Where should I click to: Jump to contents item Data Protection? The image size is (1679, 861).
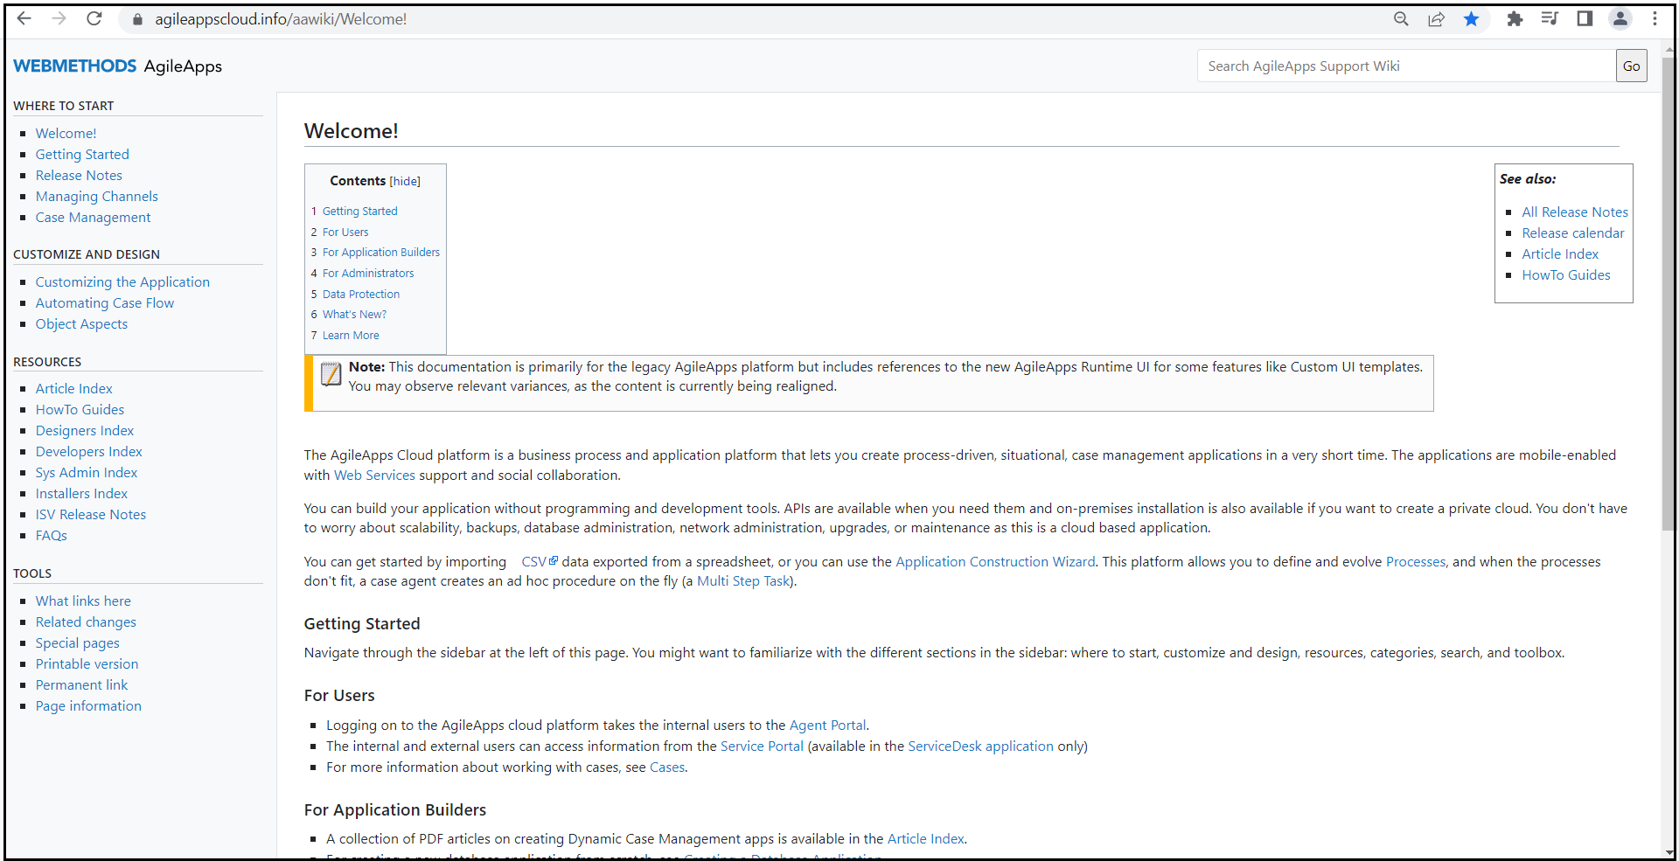click(x=361, y=295)
